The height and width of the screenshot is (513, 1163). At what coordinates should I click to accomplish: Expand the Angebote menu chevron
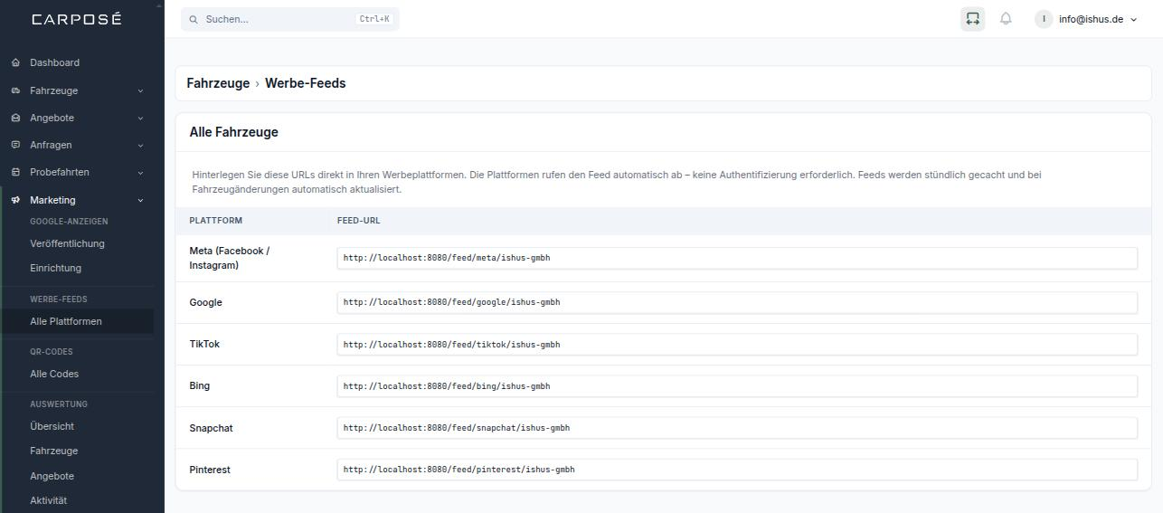[140, 118]
